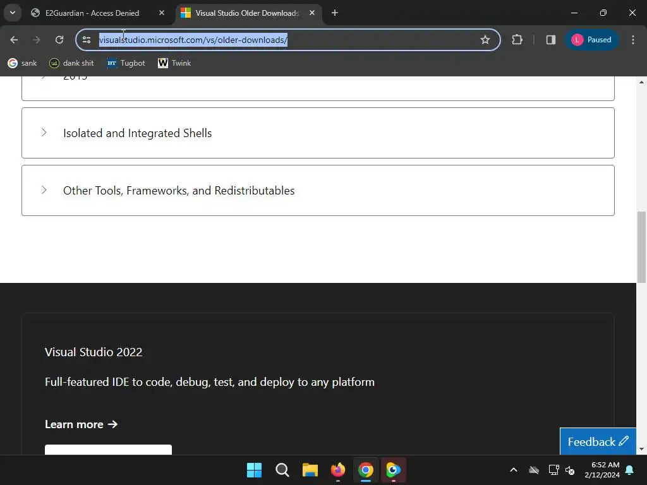Toggle the Chrome side panel icon

(x=550, y=40)
